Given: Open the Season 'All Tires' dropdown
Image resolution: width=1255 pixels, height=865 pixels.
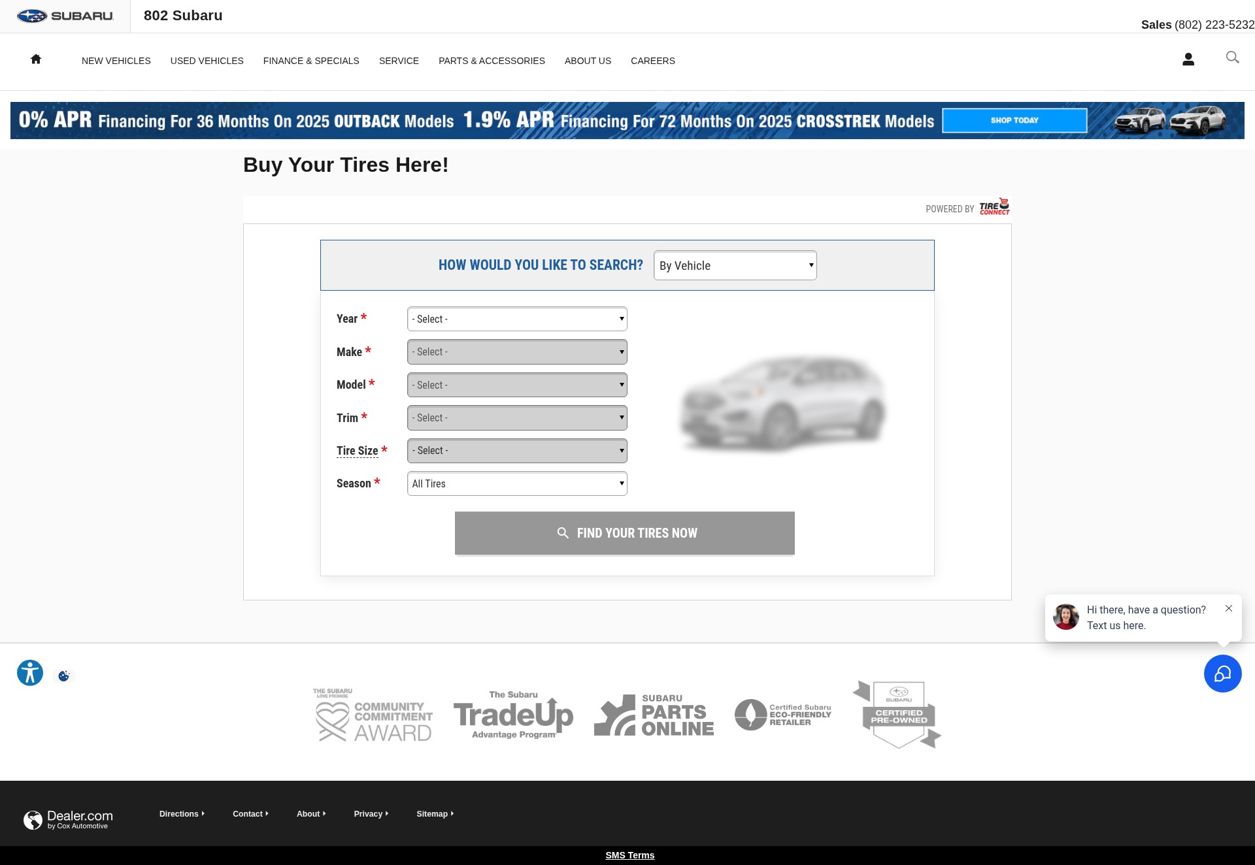Looking at the screenshot, I should click(x=517, y=483).
